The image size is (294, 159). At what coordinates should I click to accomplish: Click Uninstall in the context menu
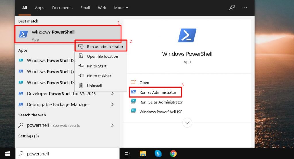[x=94, y=86]
